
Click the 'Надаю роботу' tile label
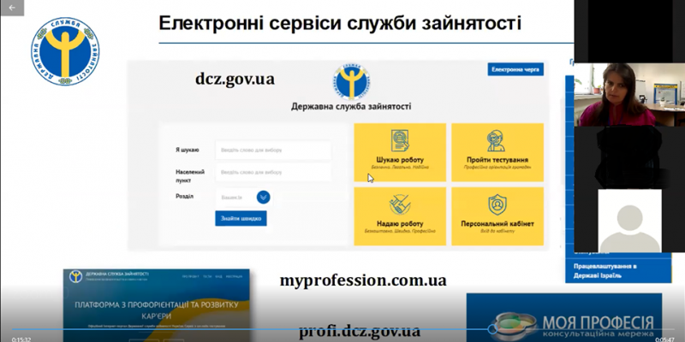(401, 223)
